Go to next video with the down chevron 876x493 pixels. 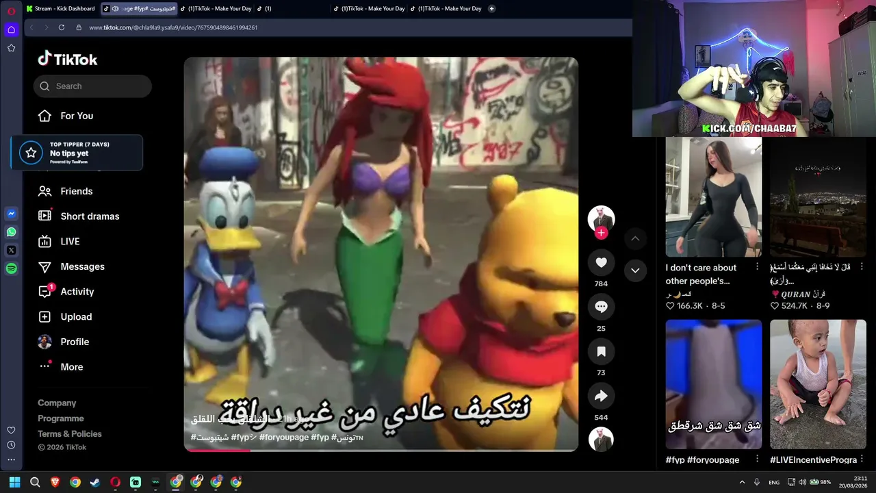635,270
